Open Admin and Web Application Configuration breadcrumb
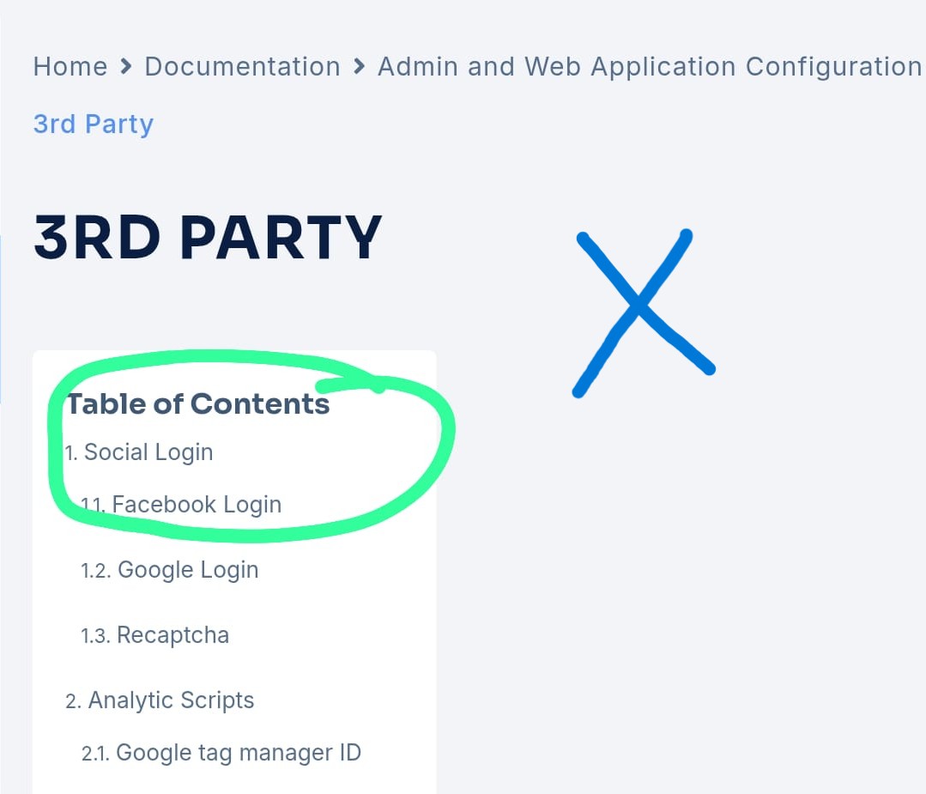The width and height of the screenshot is (926, 794). 650,67
